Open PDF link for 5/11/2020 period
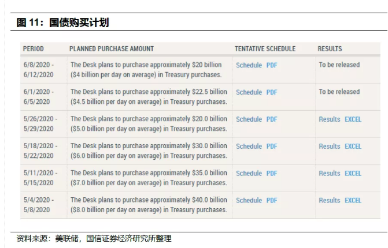The width and height of the screenshot is (388, 248). [x=272, y=173]
